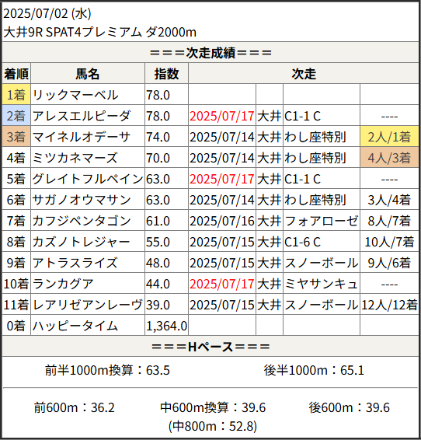This screenshot has height=440, width=421.
Task: Click the ミヤサンキュ race name
Action: [x=322, y=284]
